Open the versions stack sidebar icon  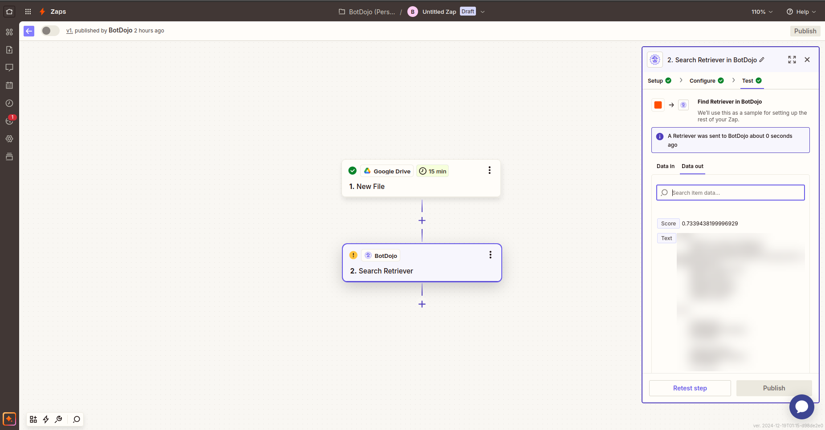point(9,157)
